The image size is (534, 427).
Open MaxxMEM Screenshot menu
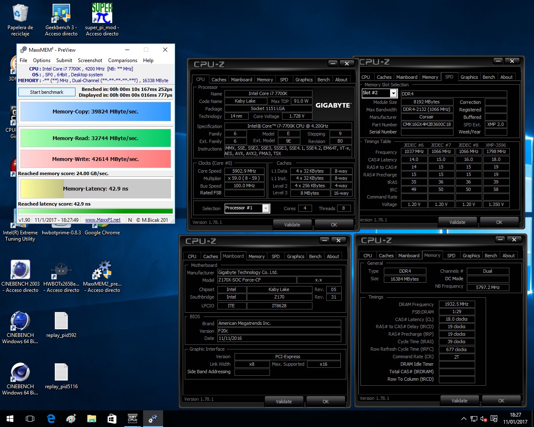[x=90, y=60]
